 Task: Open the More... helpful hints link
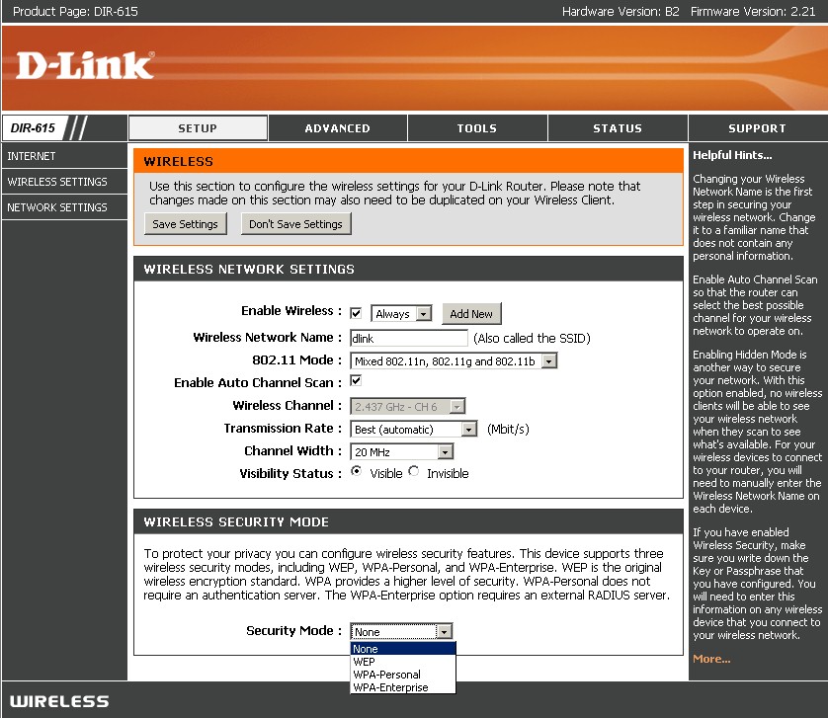coord(711,659)
